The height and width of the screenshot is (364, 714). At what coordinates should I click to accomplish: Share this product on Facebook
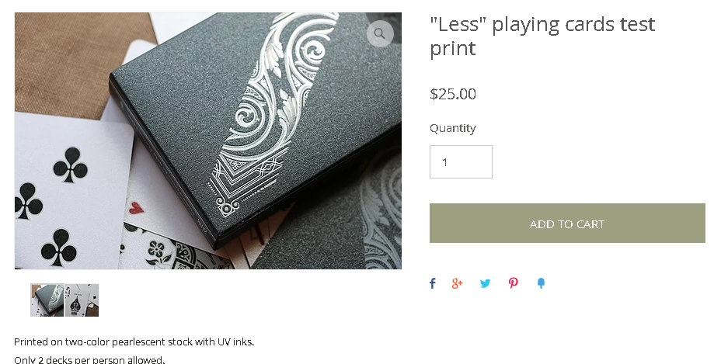433,283
